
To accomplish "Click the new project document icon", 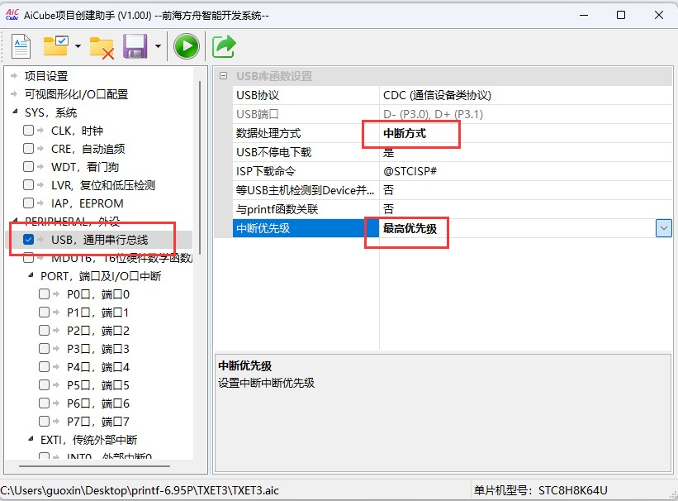I will [21, 46].
